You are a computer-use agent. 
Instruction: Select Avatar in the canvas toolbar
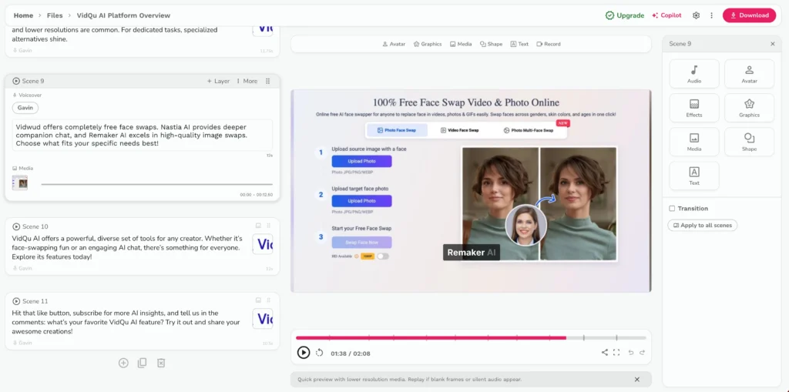click(x=394, y=44)
